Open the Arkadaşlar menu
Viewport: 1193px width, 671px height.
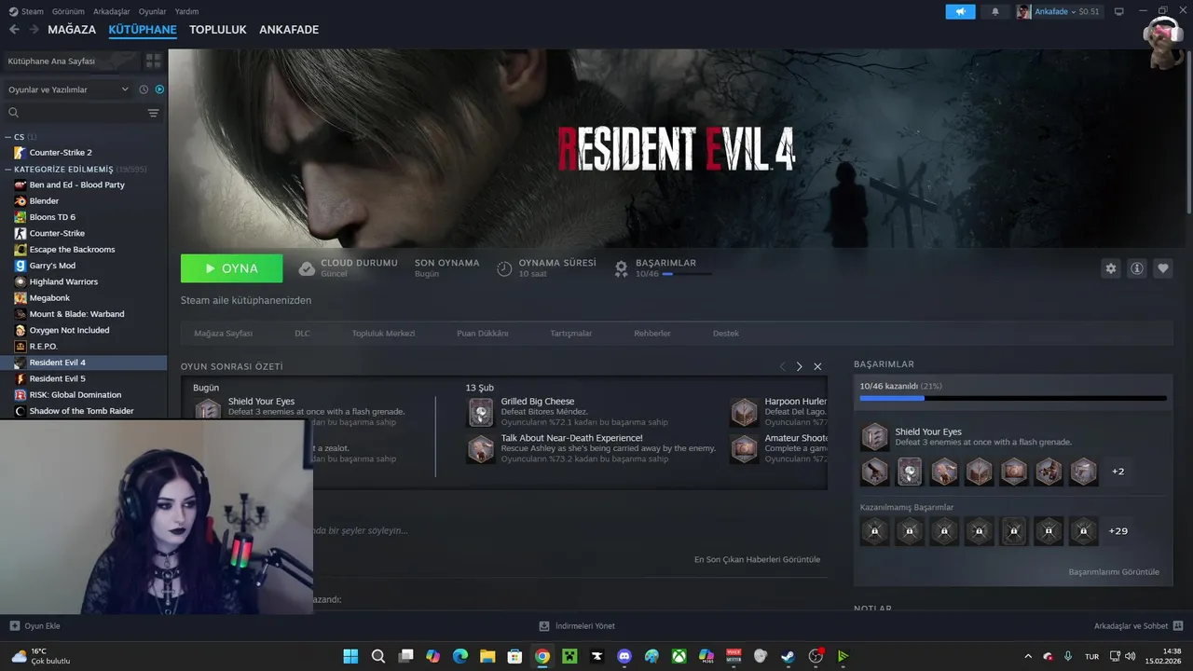(x=112, y=11)
